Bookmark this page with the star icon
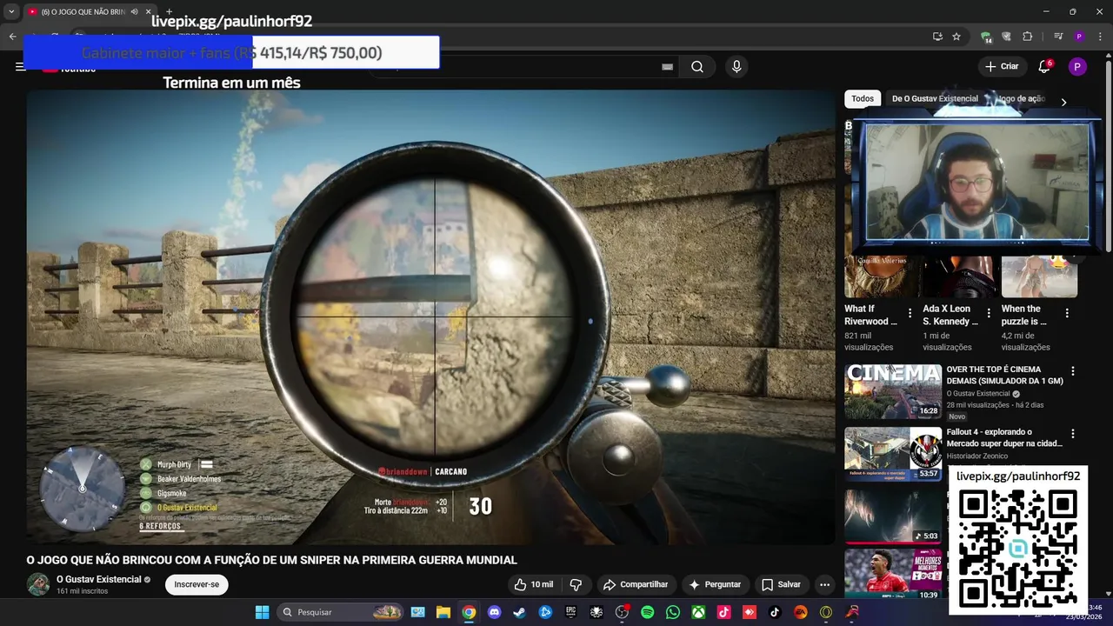Viewport: 1113px width, 626px height. pyautogui.click(x=956, y=37)
